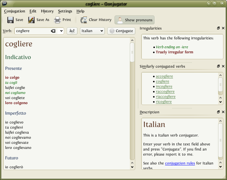The height and width of the screenshot is (180, 227).
Task: Click the similar verbs list scroll down arrow
Action: 220,102
